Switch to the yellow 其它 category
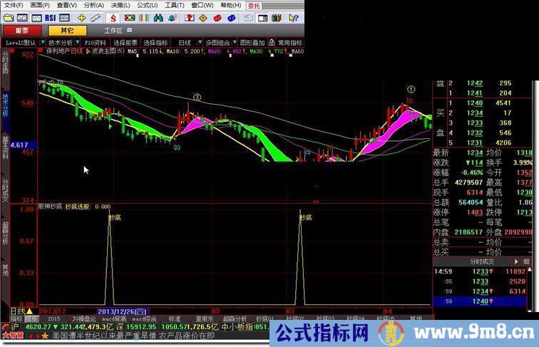 pyautogui.click(x=66, y=31)
